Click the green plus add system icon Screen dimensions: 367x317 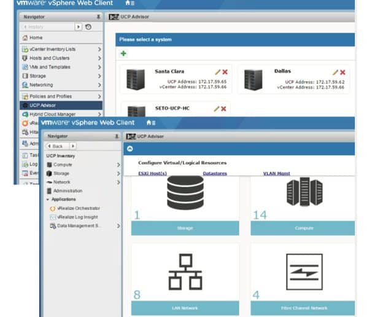[x=123, y=53]
